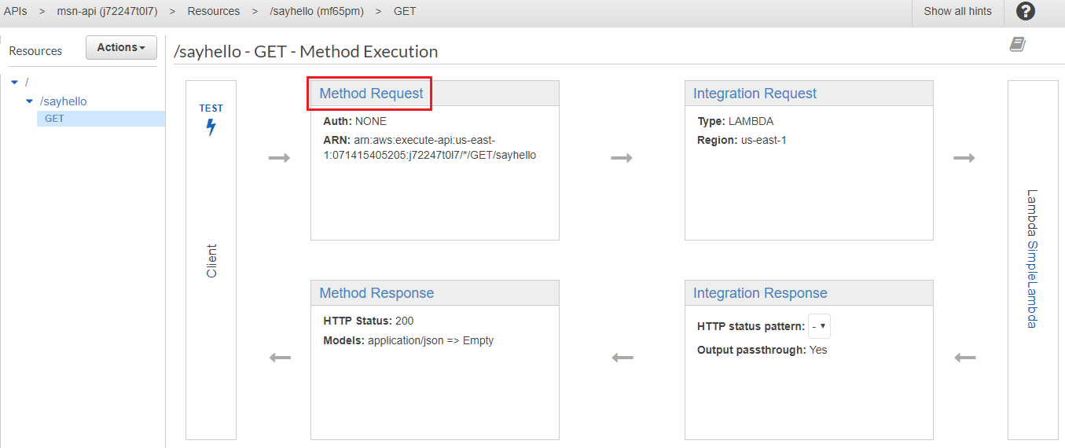Open the Method Response settings
The height and width of the screenshot is (448, 1065).
point(376,293)
